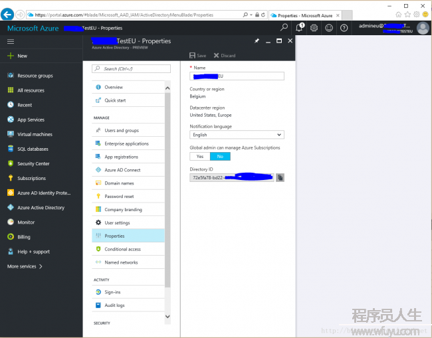Click the Microsoft Azure logo link
The width and height of the screenshot is (432, 338).
(x=33, y=28)
